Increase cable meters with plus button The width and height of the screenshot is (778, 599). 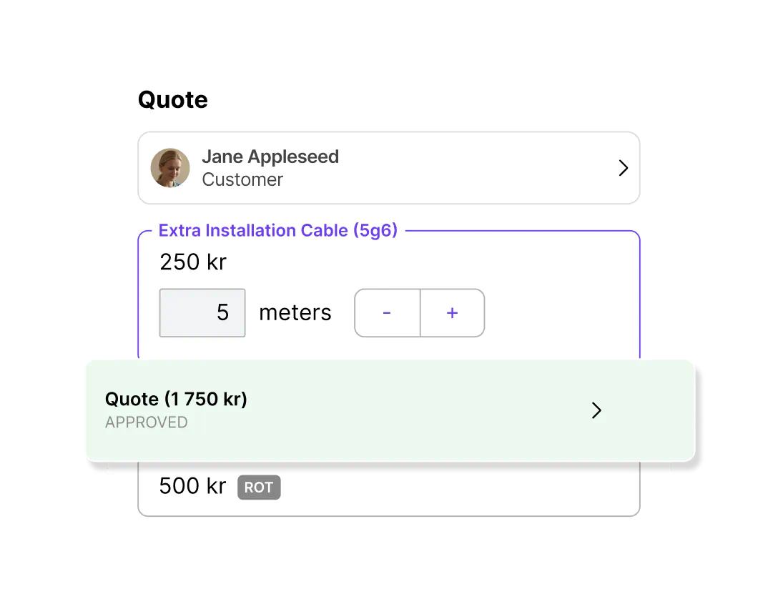point(453,313)
